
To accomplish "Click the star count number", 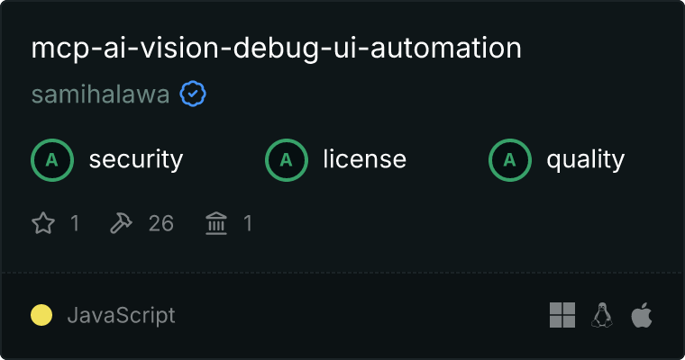I will click(75, 223).
